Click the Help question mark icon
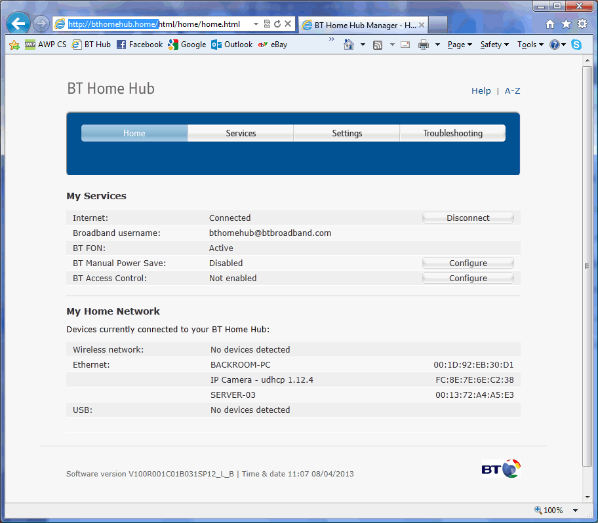Image resolution: width=598 pixels, height=523 pixels. pyautogui.click(x=554, y=45)
